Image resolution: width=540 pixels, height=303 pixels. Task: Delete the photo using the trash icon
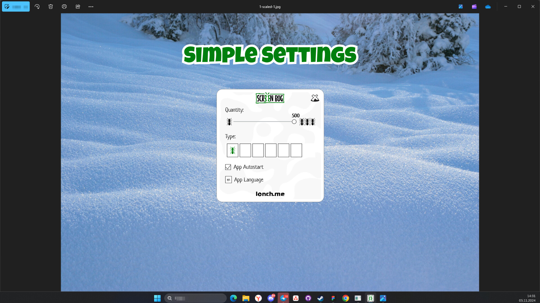pos(51,6)
